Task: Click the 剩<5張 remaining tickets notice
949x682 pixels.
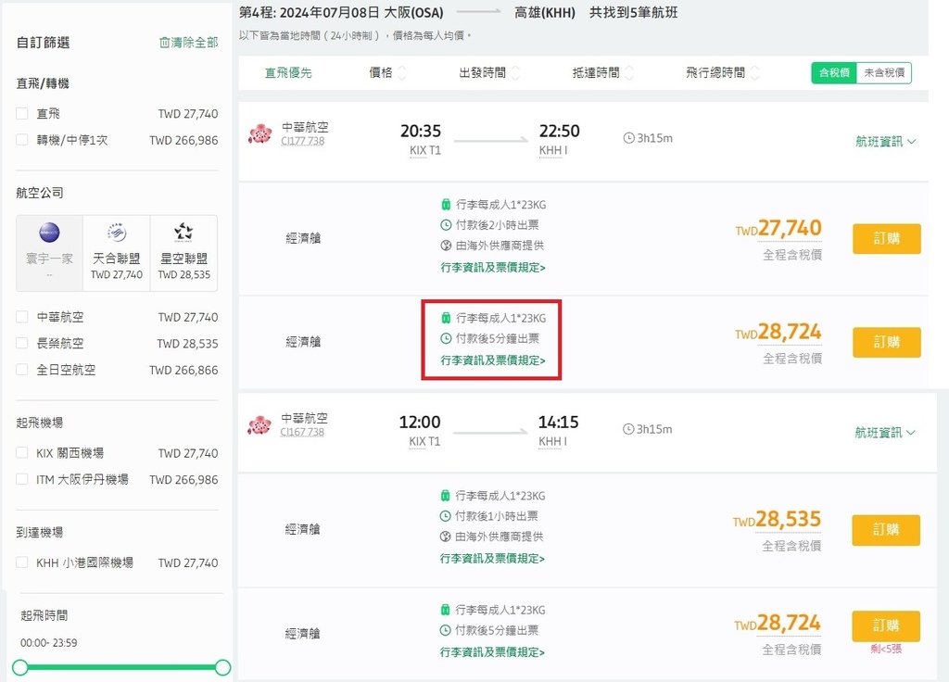Action: point(886,649)
